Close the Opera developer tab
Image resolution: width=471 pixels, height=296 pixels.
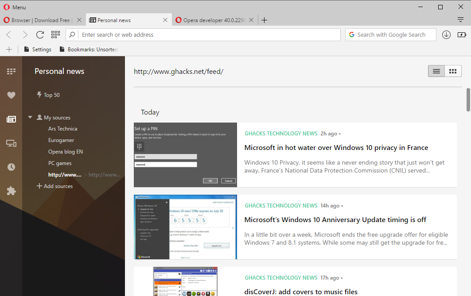coord(251,20)
